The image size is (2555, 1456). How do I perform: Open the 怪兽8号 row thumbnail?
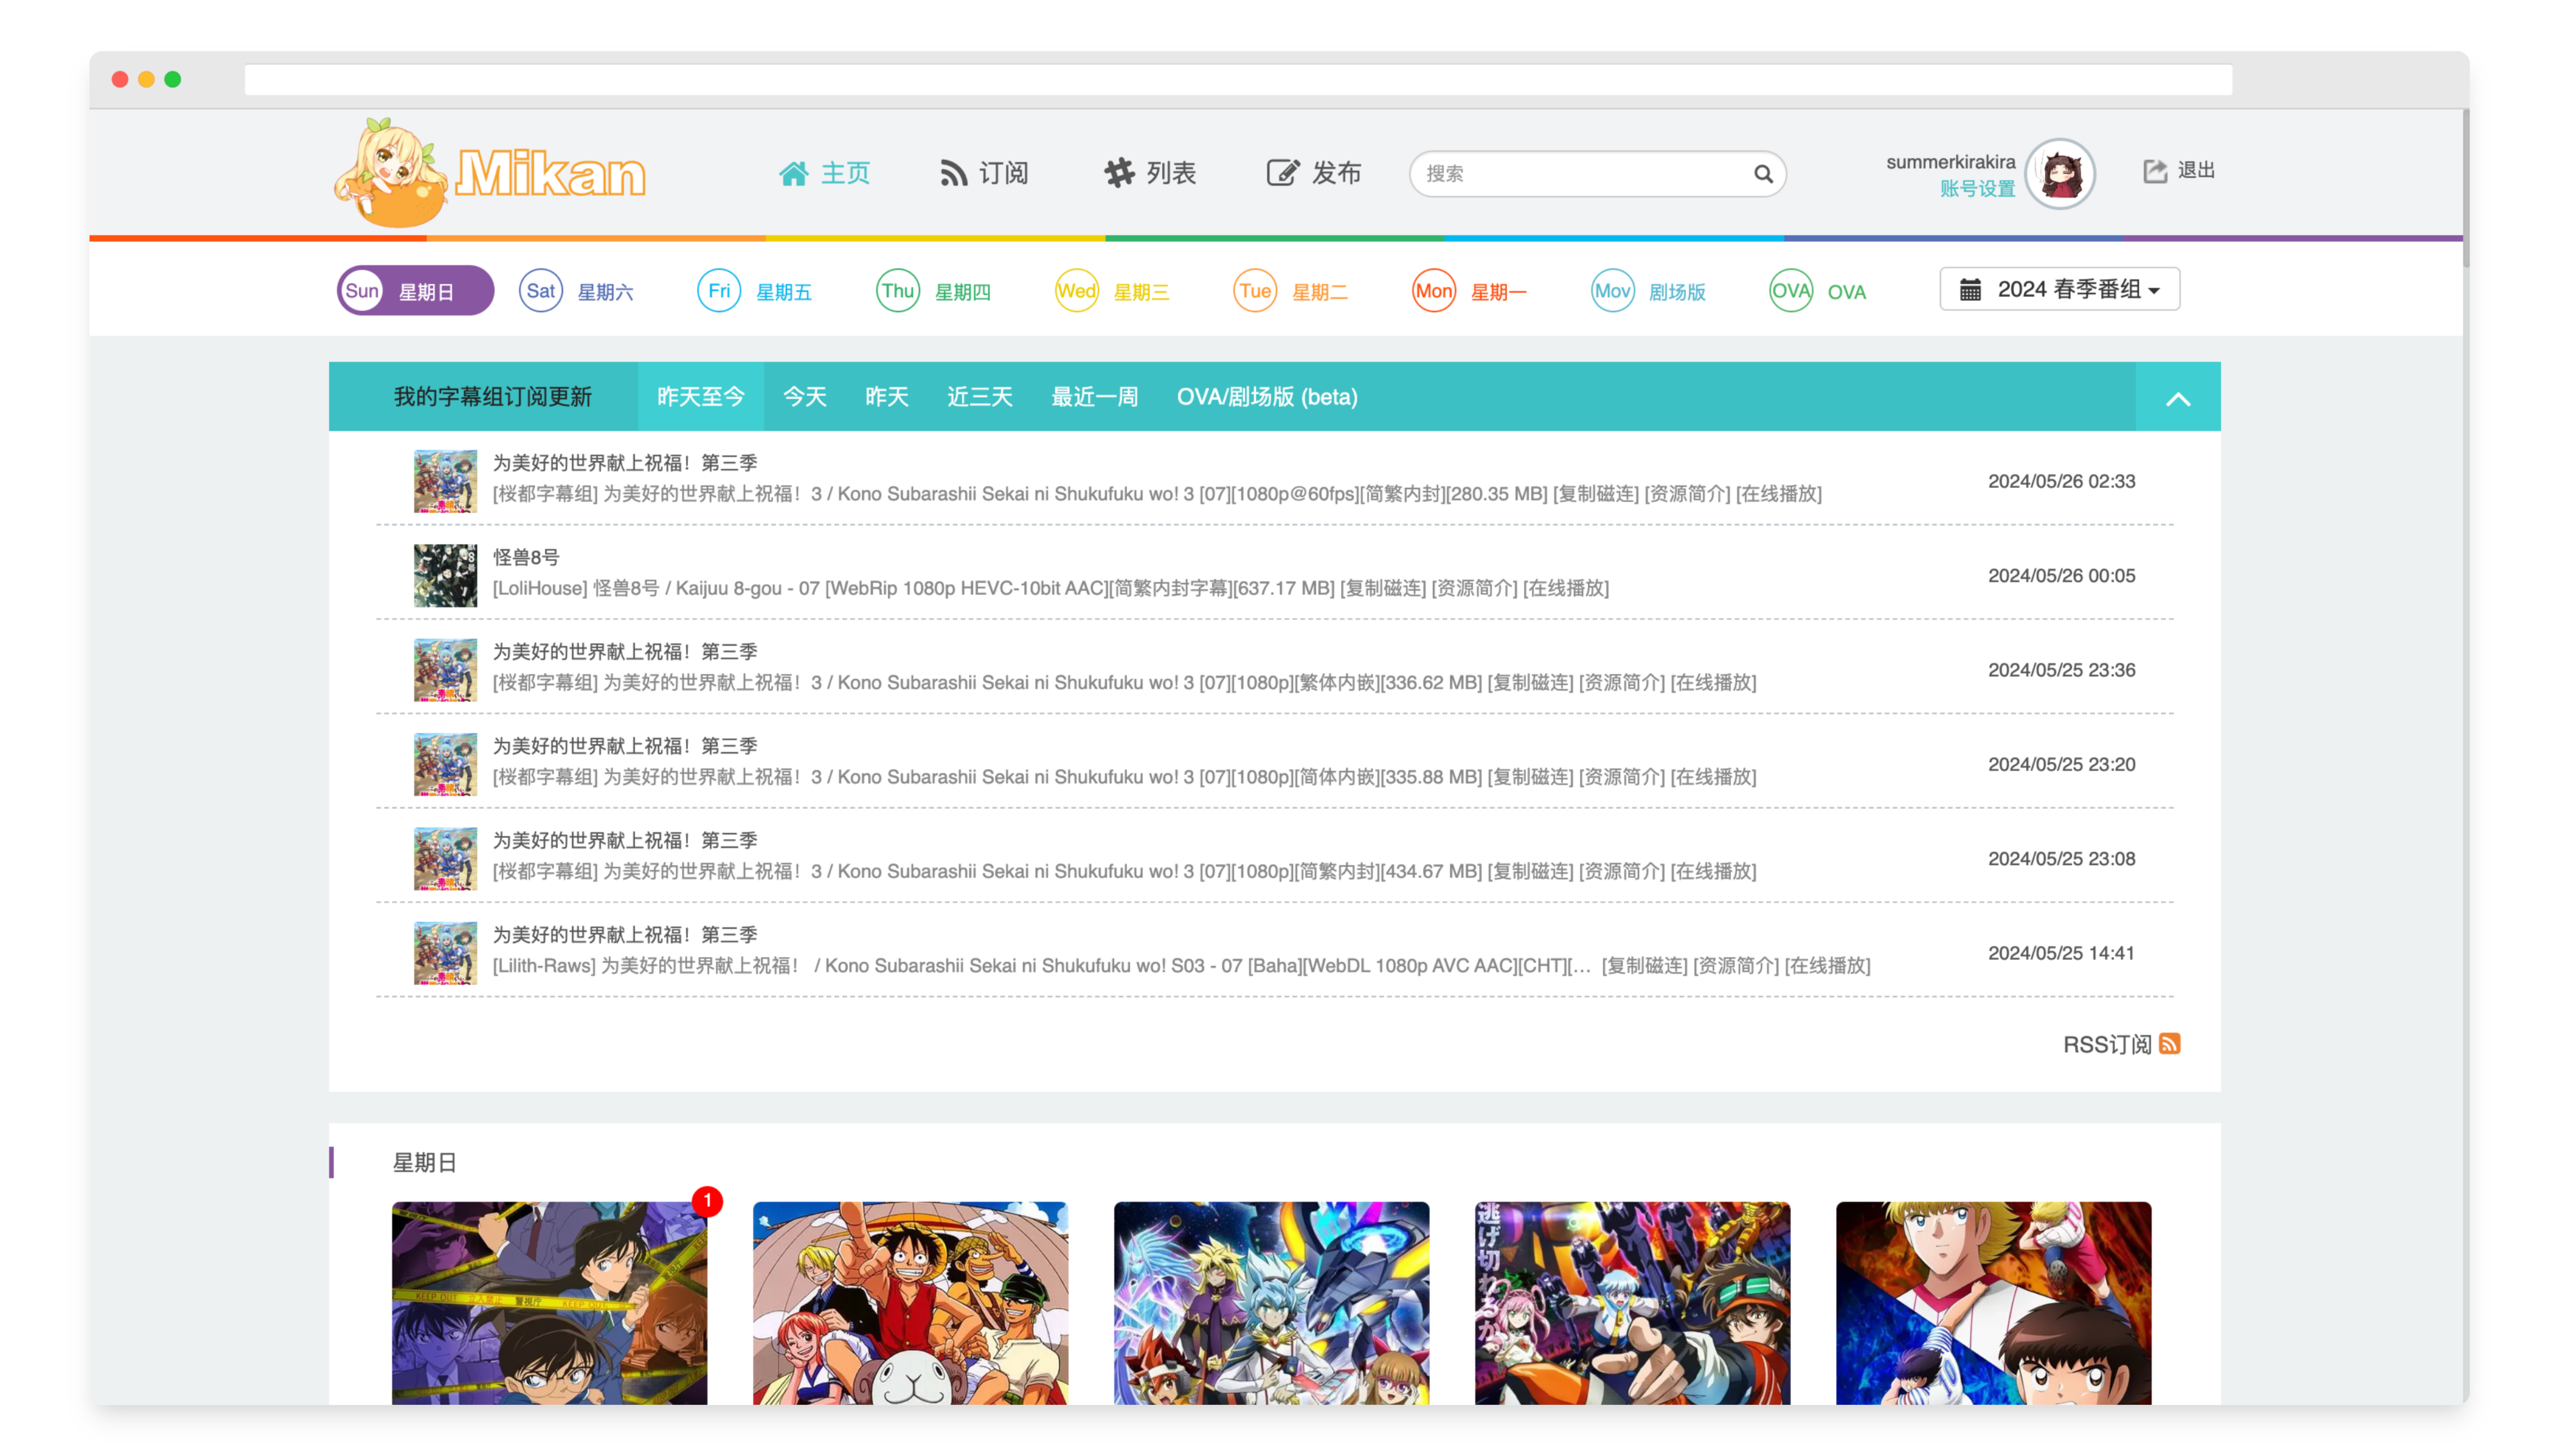pyautogui.click(x=445, y=576)
